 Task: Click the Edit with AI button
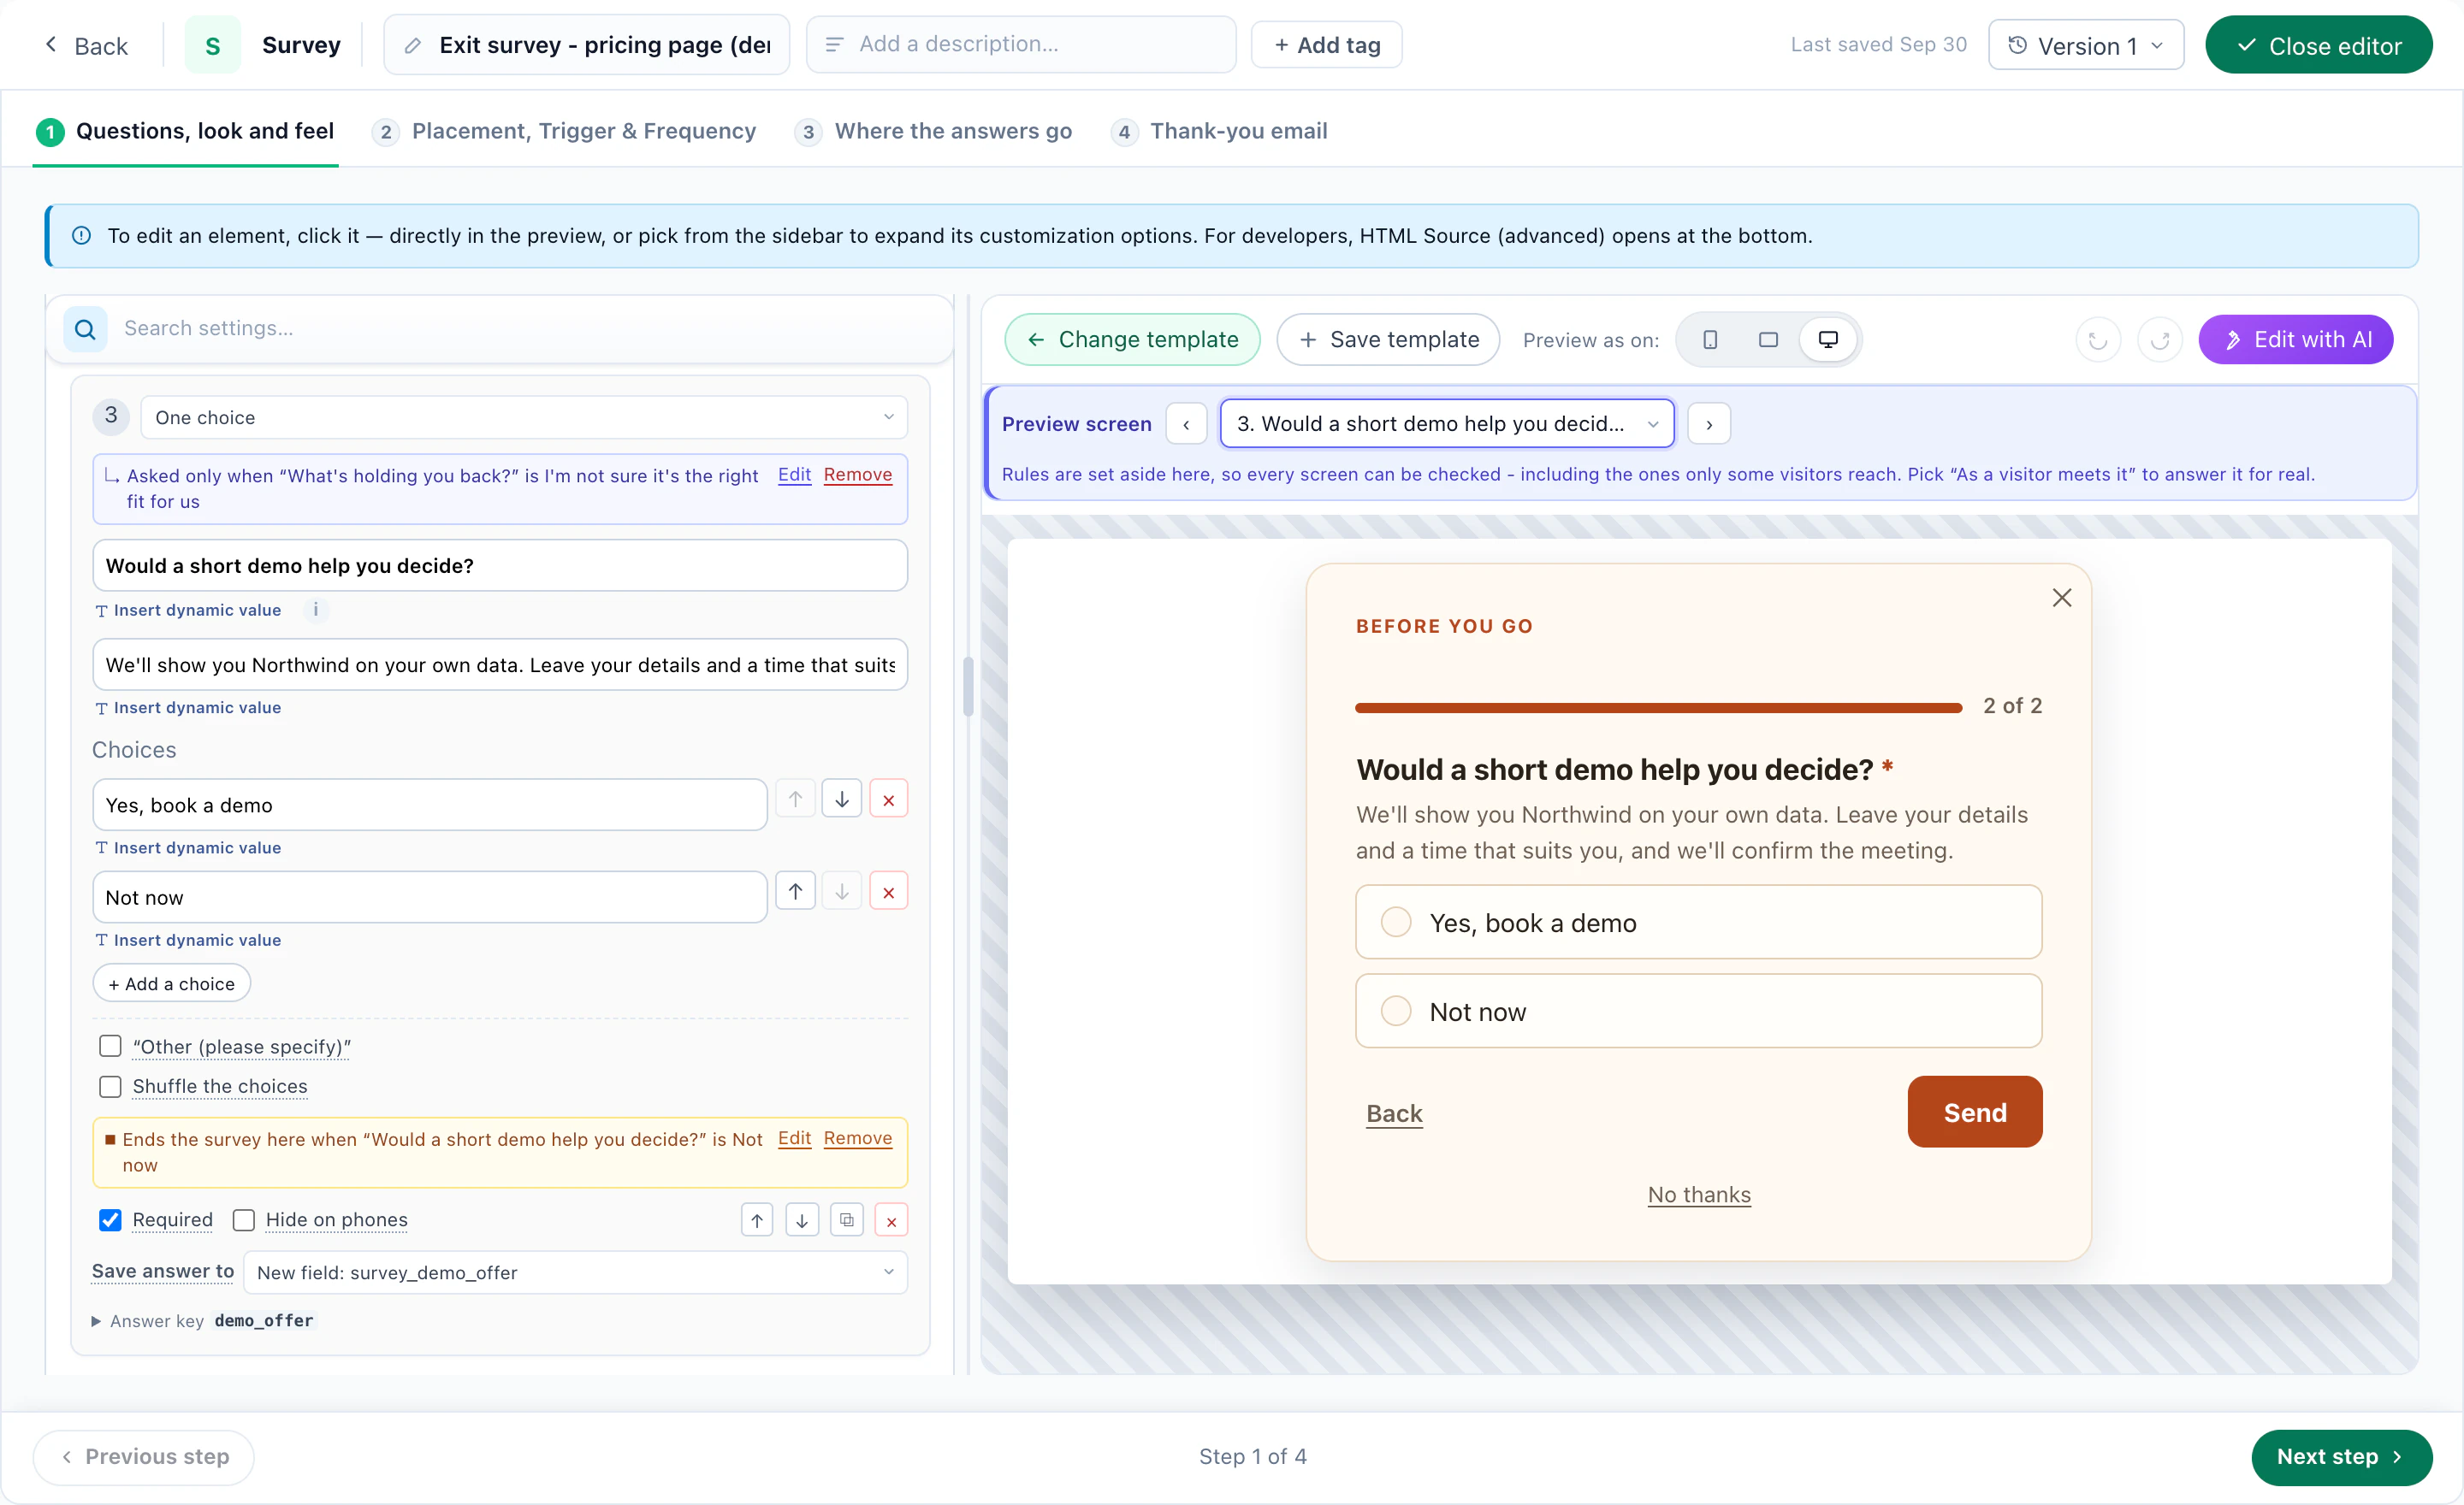[2295, 339]
